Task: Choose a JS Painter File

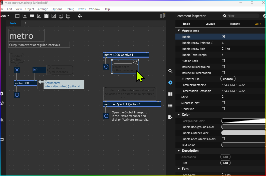Action: [x=228, y=79]
